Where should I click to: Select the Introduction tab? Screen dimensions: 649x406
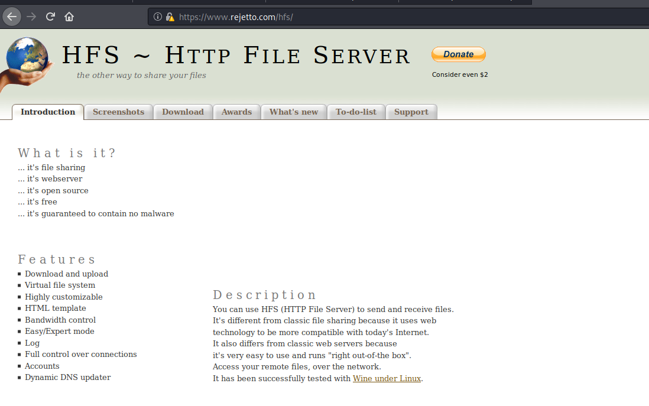48,112
